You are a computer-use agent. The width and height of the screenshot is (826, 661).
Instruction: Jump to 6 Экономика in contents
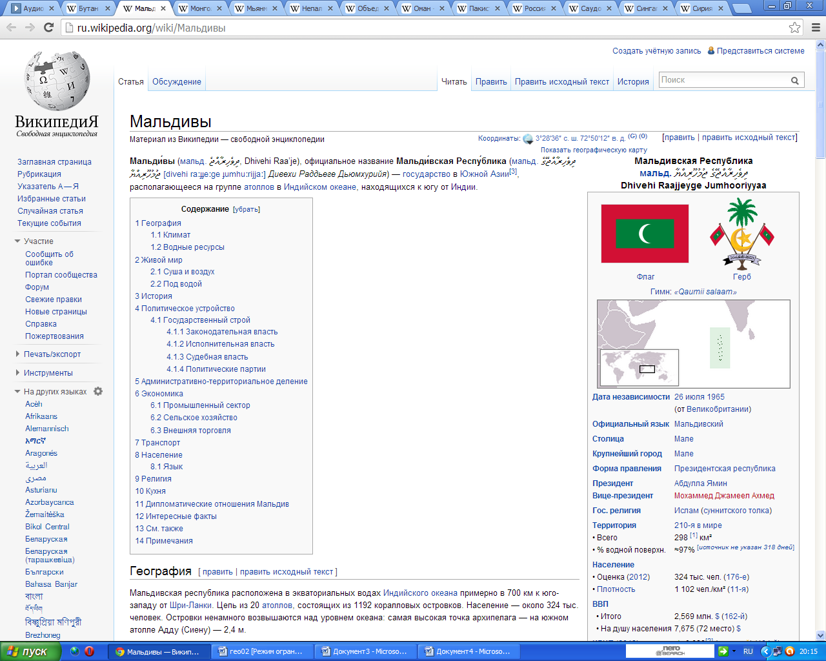tap(159, 393)
